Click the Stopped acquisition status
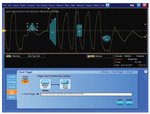 (118, 59)
